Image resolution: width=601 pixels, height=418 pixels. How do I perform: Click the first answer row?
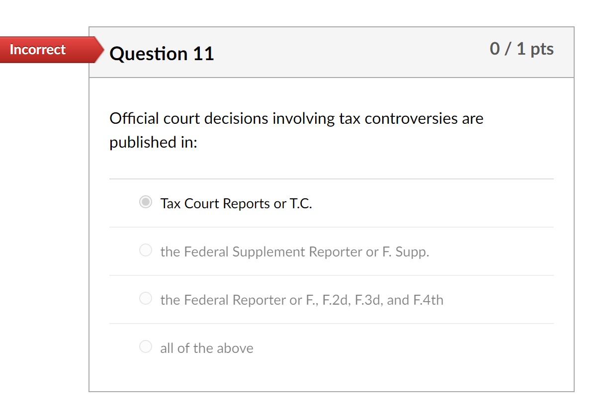click(x=331, y=203)
